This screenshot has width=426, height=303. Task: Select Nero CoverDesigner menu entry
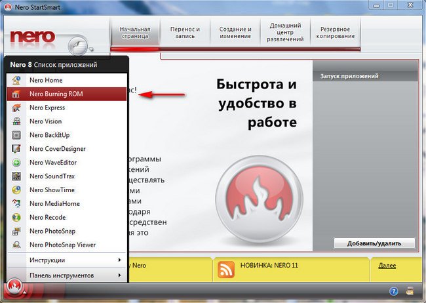pyautogui.click(x=67, y=149)
